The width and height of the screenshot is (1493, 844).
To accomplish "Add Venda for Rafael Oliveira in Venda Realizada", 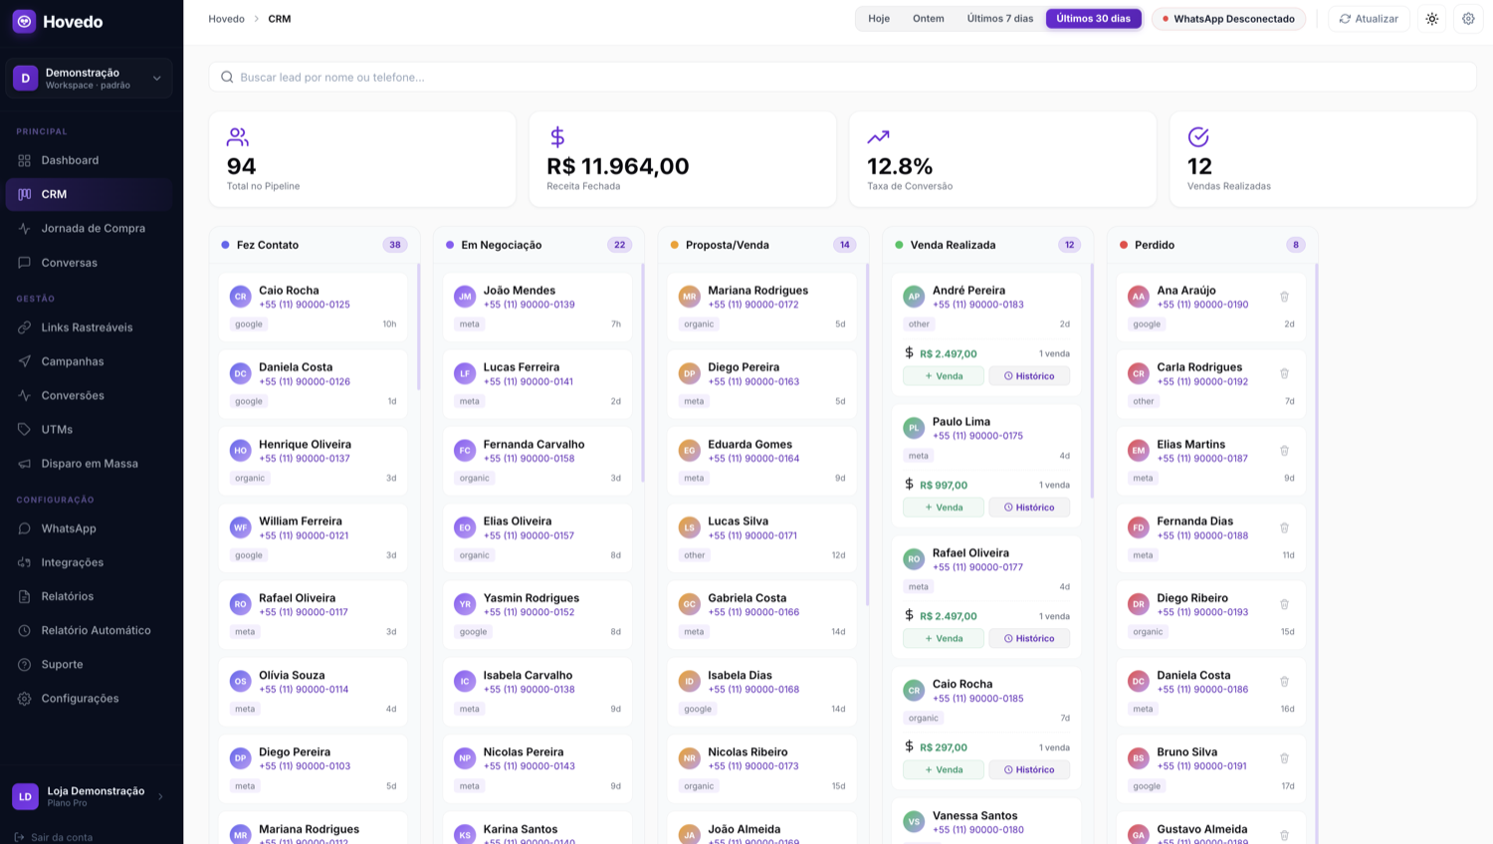I will click(944, 639).
